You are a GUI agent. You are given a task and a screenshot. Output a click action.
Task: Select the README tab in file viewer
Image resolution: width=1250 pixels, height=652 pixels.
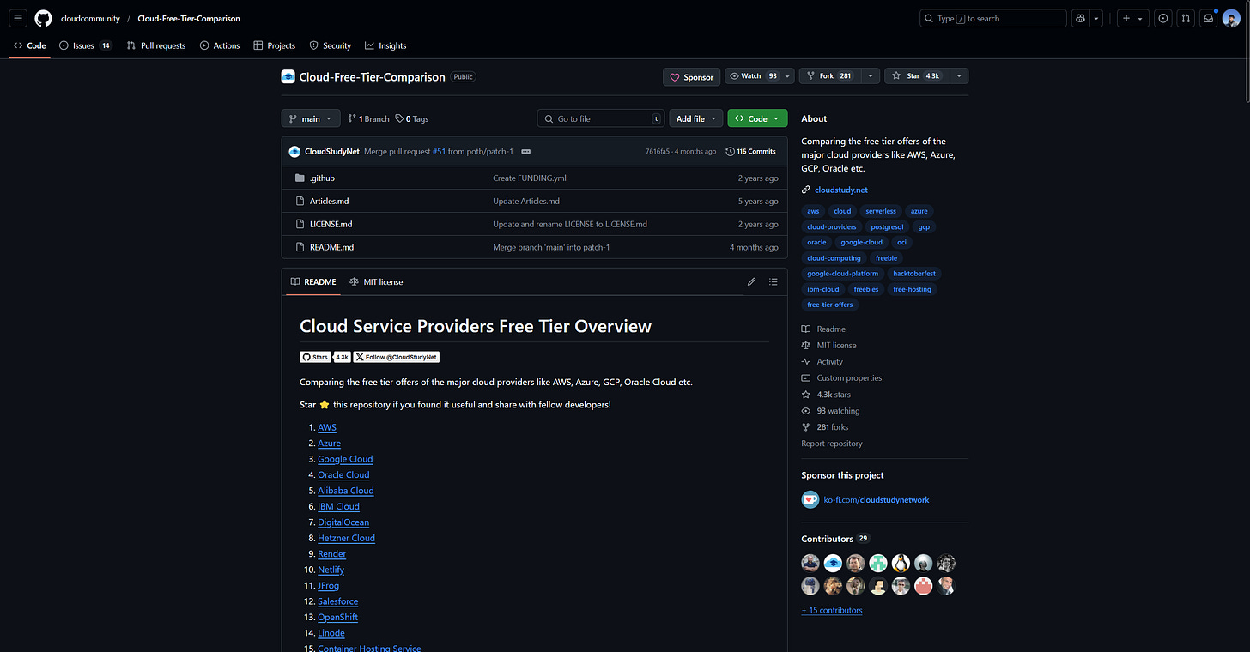313,281
